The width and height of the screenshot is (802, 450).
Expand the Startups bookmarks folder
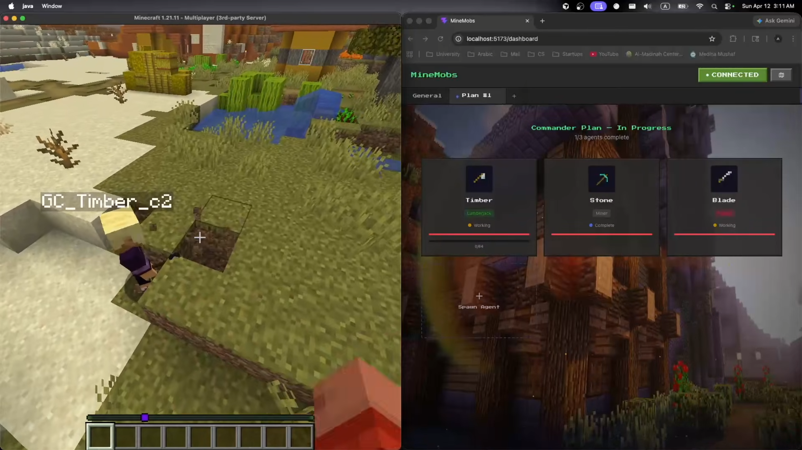coord(568,54)
